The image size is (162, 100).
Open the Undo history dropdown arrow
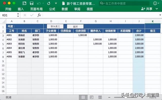(43, 3)
